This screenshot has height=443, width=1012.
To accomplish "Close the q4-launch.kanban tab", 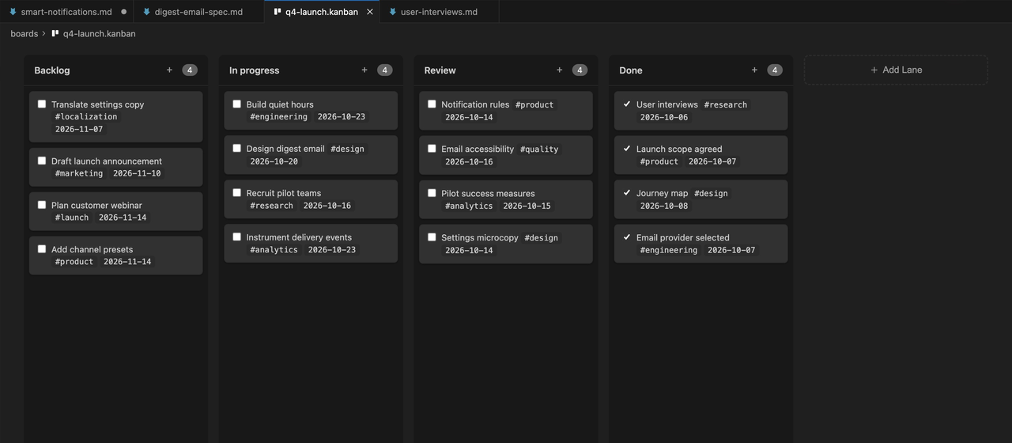I will [370, 12].
